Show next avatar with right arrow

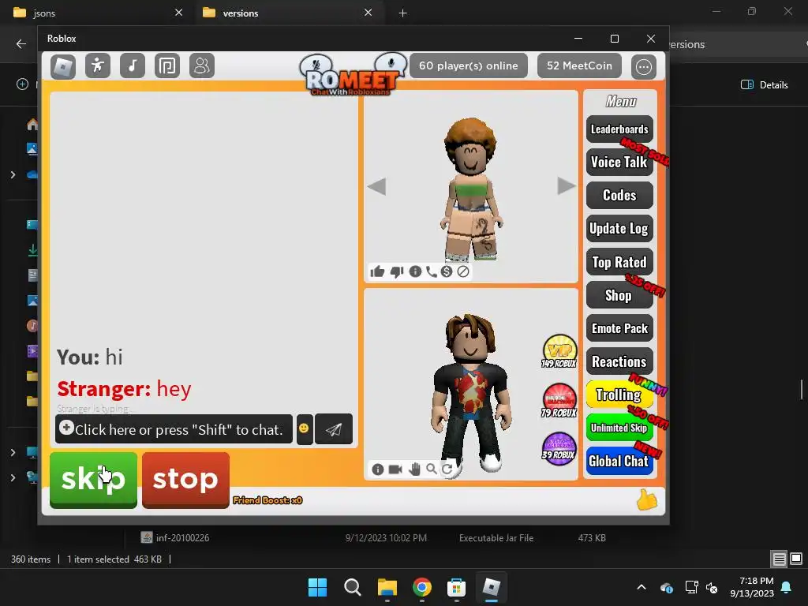[566, 186]
